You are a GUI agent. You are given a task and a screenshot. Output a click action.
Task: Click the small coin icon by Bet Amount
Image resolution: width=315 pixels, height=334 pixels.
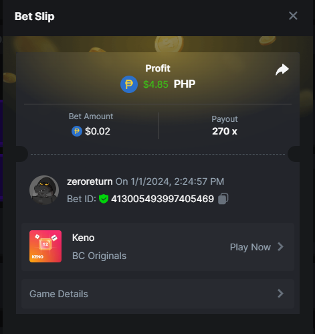point(77,131)
